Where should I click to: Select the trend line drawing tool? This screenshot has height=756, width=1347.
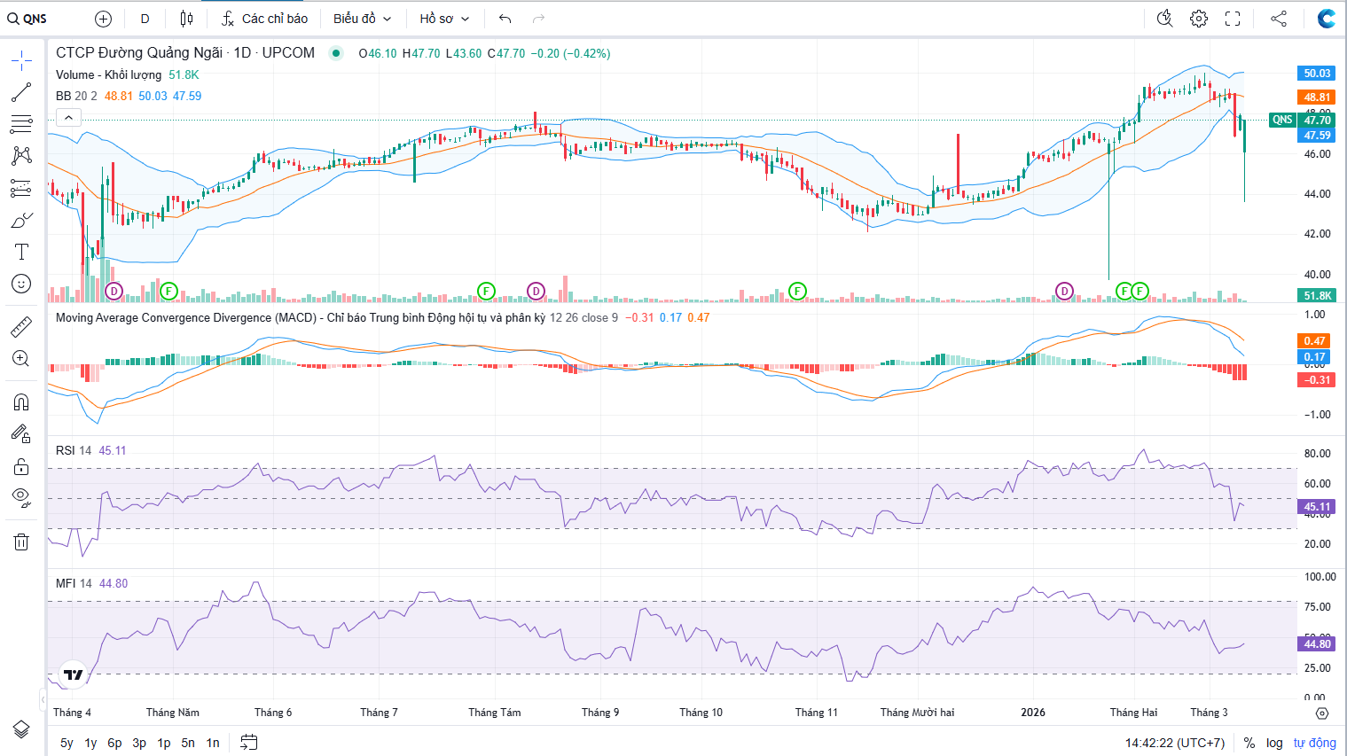(21, 92)
